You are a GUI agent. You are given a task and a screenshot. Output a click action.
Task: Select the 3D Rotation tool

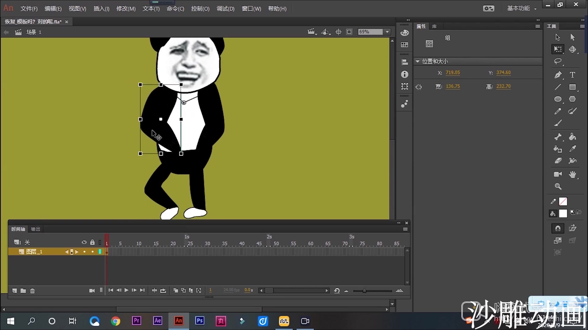[572, 49]
